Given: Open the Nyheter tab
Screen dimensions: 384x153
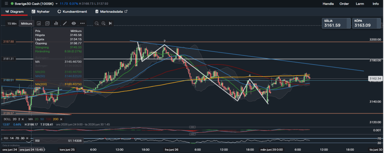Looking at the screenshot, I should (x=41, y=12).
